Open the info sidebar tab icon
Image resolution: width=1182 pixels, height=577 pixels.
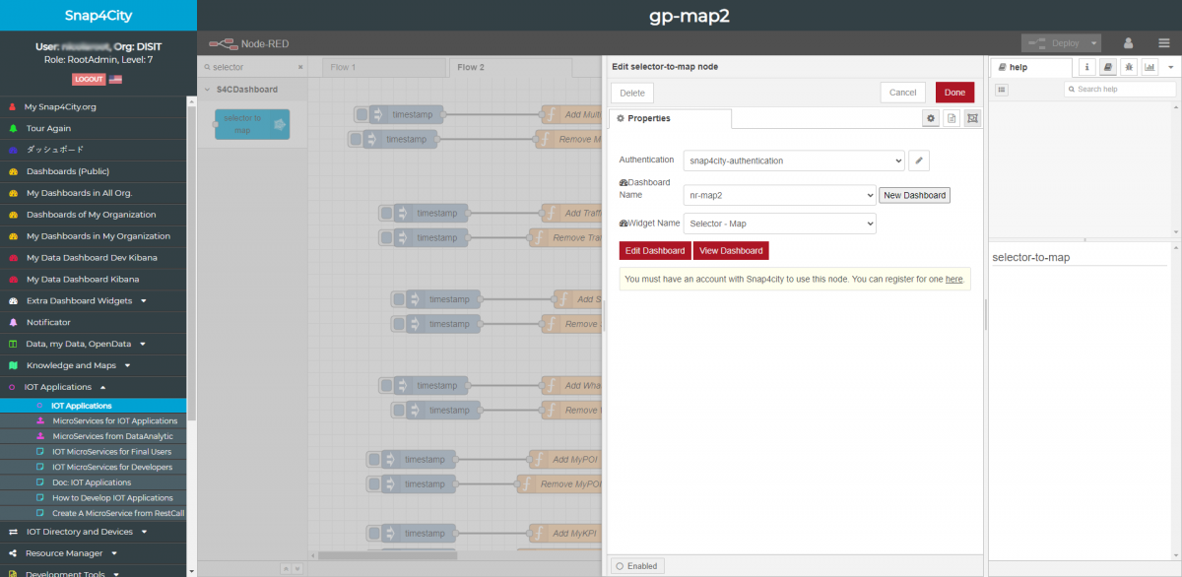pos(1088,67)
